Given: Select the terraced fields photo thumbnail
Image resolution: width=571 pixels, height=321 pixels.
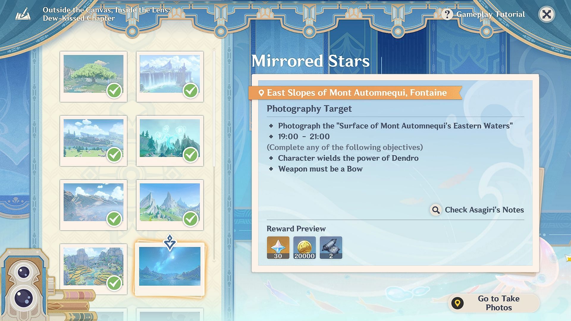Looking at the screenshot, I should [x=93, y=269].
